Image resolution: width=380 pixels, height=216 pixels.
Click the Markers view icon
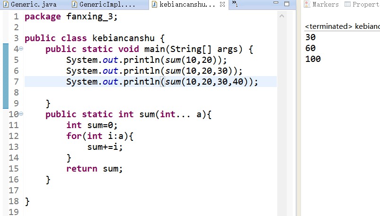307,4
